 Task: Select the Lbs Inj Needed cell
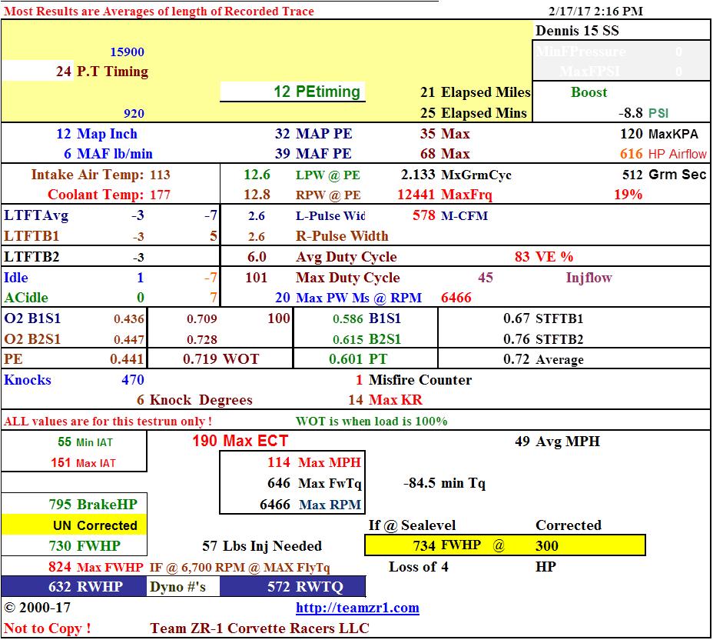[261, 545]
